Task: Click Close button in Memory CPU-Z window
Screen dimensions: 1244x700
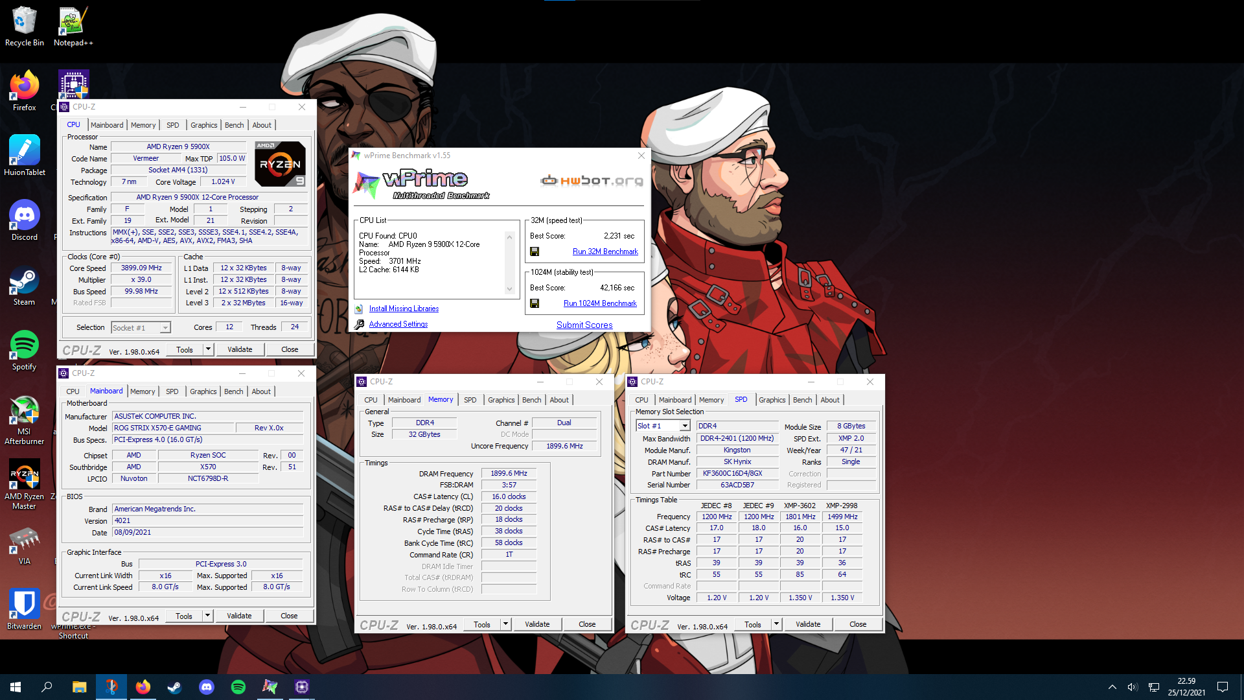Action: [x=587, y=624]
